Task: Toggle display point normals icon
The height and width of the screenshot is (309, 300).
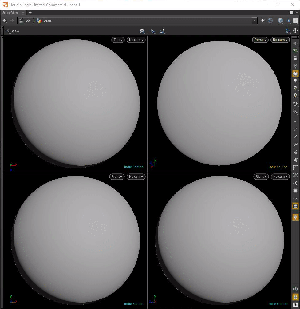Action: click(295, 129)
